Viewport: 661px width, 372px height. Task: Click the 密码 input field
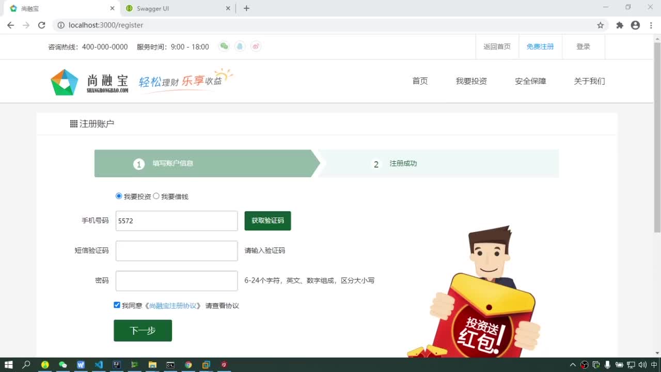[177, 281]
